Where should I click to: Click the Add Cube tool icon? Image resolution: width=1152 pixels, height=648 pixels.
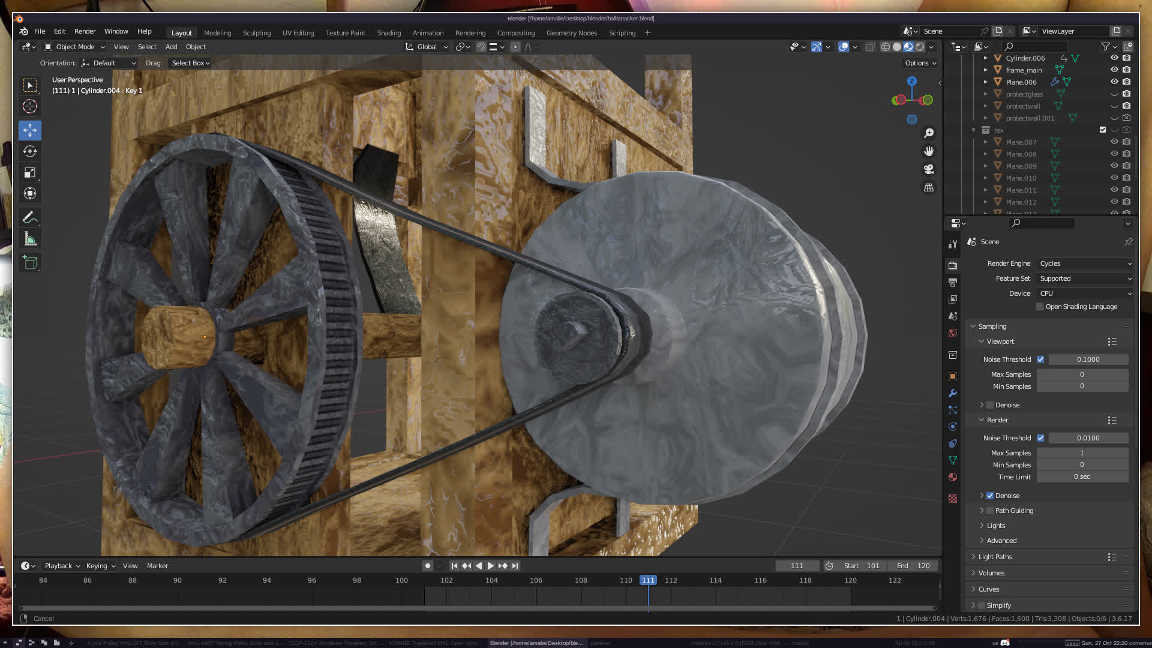(30, 262)
